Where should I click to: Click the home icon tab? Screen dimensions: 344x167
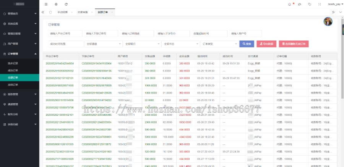point(50,12)
